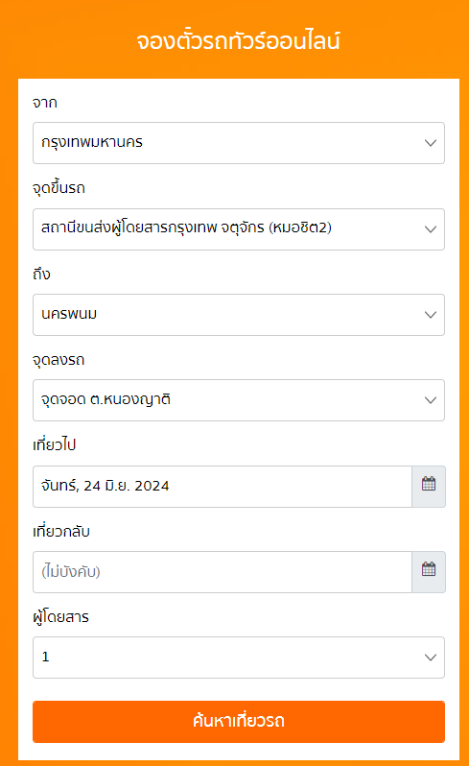Open the ผู้โดยสาร passenger count dropdown
The height and width of the screenshot is (766, 469).
239,658
